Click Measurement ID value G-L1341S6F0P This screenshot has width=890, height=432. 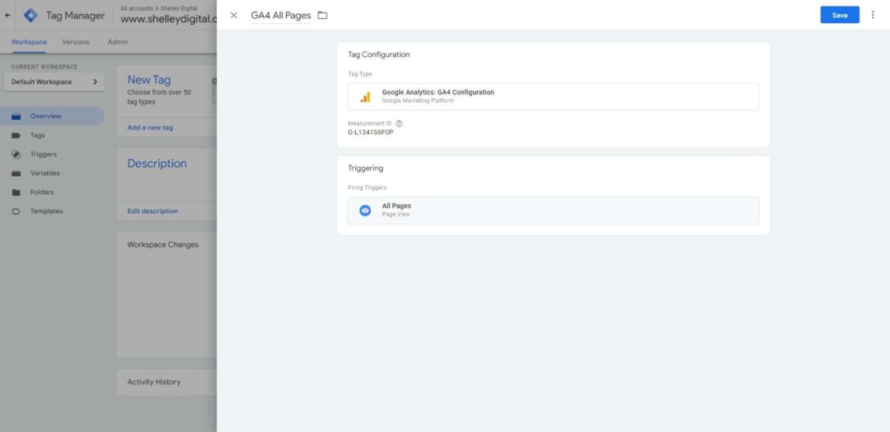coord(370,132)
